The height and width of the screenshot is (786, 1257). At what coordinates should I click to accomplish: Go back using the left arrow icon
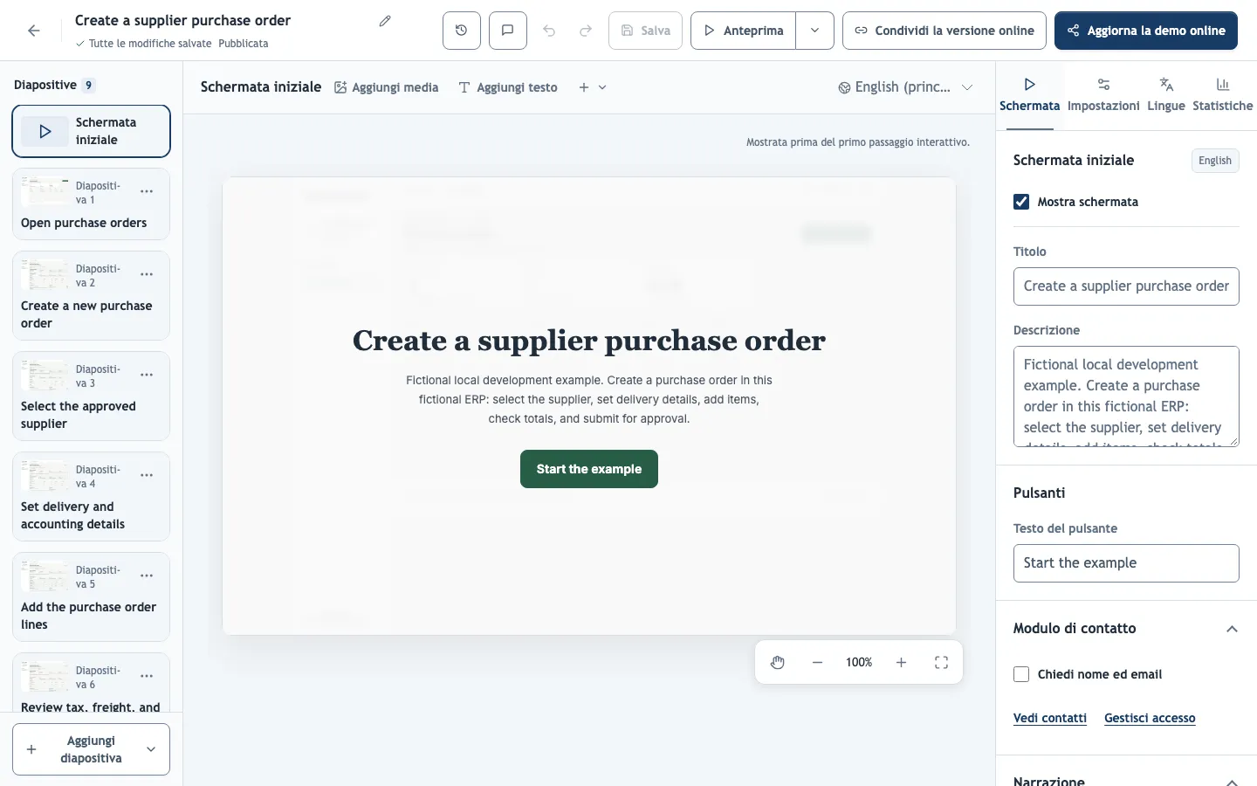(34, 31)
